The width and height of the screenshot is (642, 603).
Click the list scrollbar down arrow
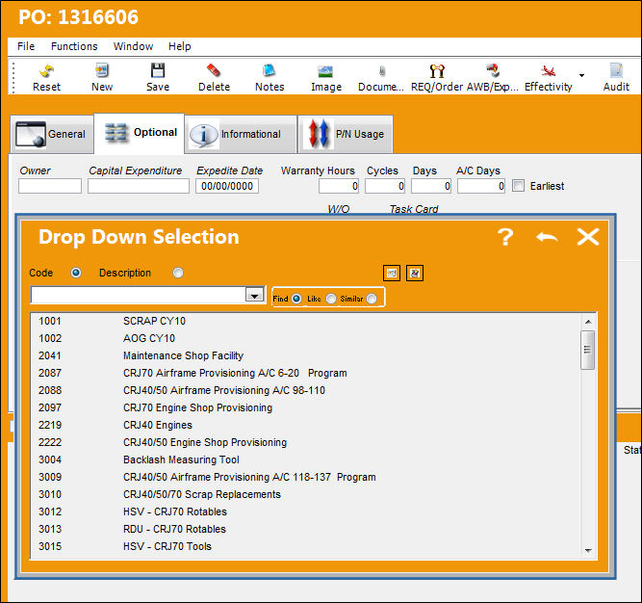tap(588, 551)
